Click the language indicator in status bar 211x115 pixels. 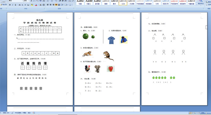[20, 113]
